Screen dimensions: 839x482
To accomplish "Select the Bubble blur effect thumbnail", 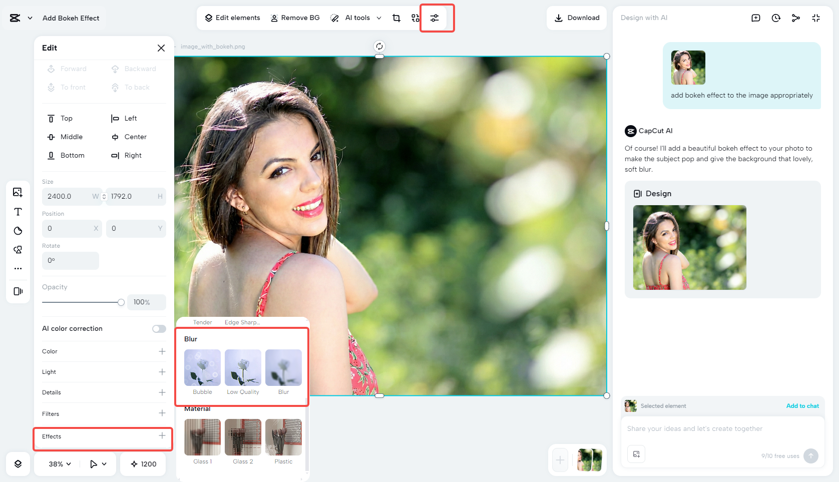I will pyautogui.click(x=202, y=368).
